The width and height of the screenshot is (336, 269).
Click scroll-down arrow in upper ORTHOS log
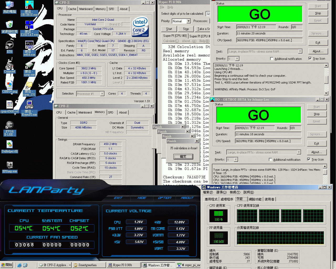click(x=326, y=93)
